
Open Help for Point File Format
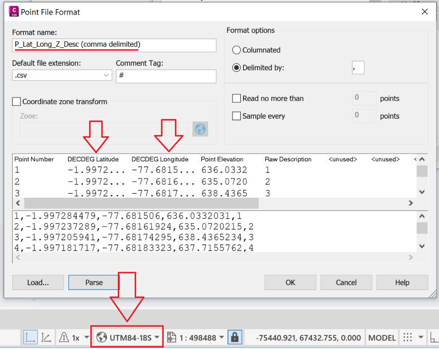click(x=402, y=283)
